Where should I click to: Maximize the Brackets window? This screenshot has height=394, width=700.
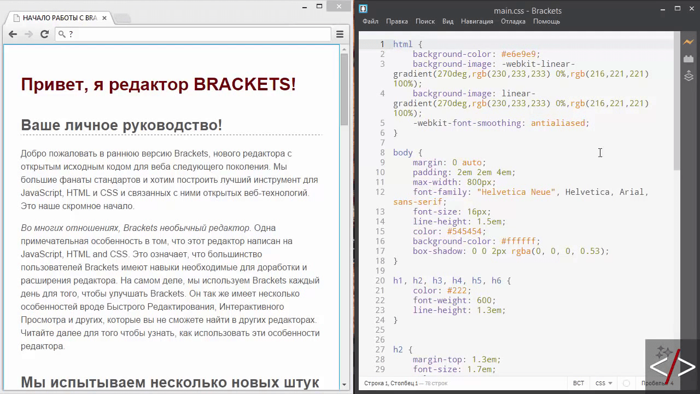677,8
